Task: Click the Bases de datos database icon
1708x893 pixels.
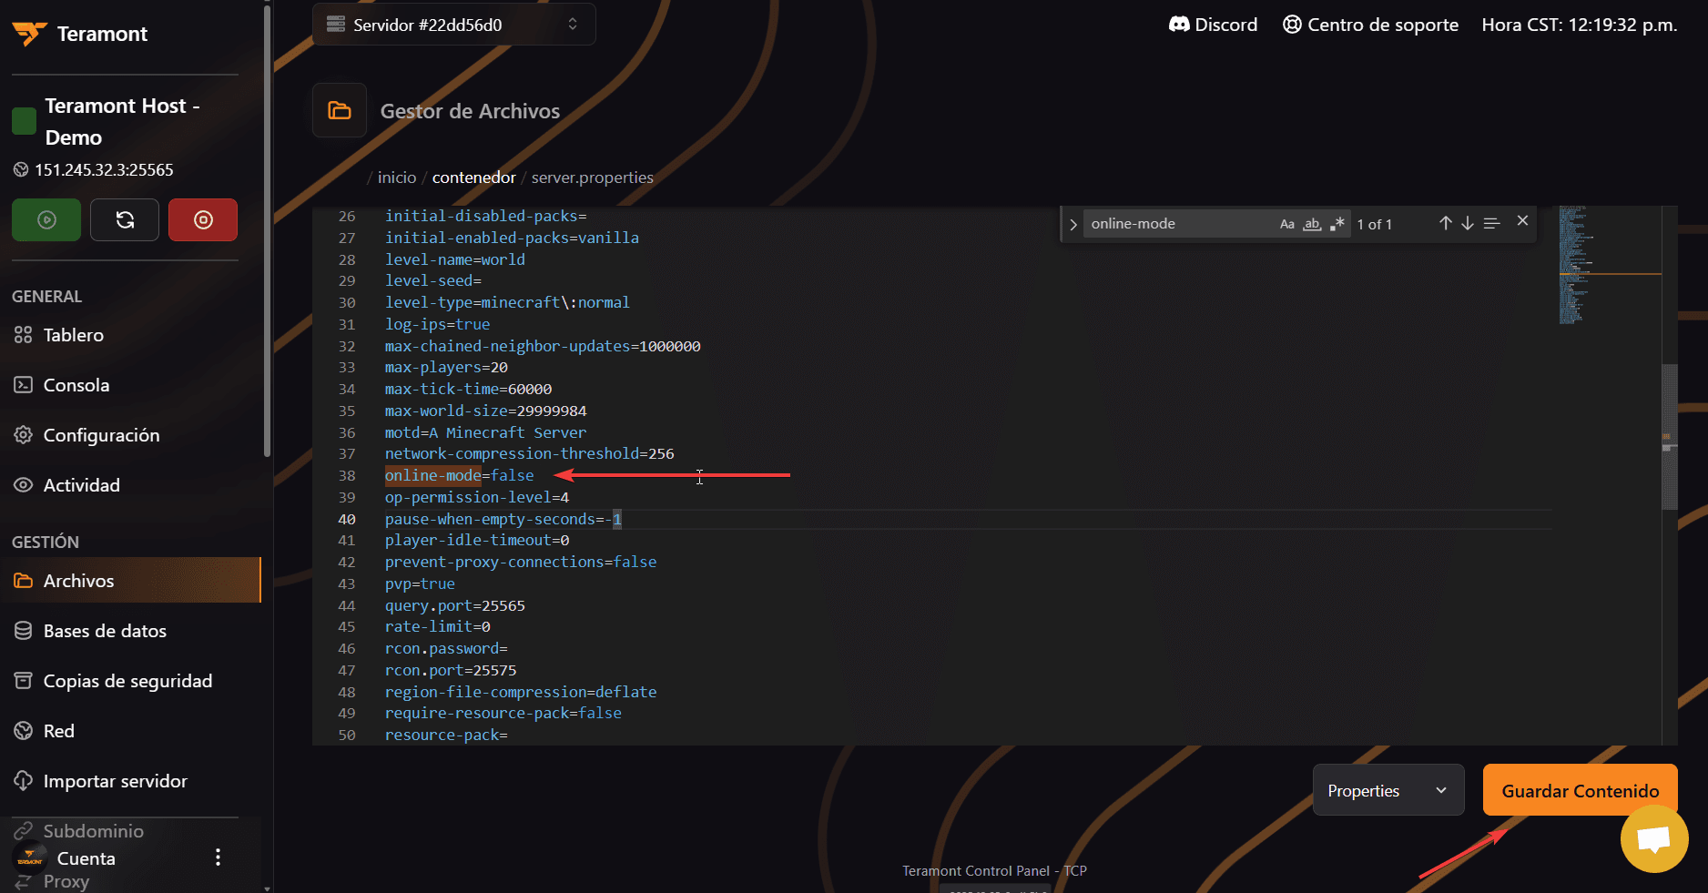Action: 24,631
